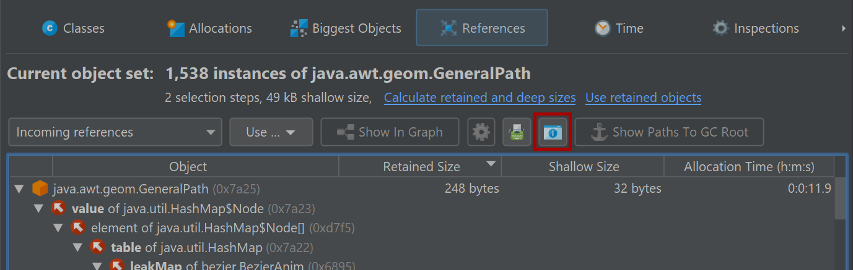Open the Incoming references dropdown
Image resolution: width=853 pixels, height=270 pixels.
[115, 132]
